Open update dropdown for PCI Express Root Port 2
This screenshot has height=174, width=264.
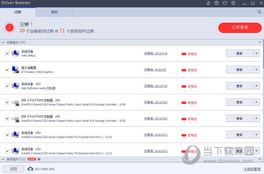(256, 151)
